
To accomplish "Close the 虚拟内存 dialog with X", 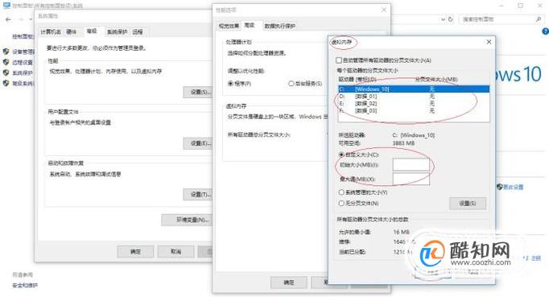I will 489,42.
